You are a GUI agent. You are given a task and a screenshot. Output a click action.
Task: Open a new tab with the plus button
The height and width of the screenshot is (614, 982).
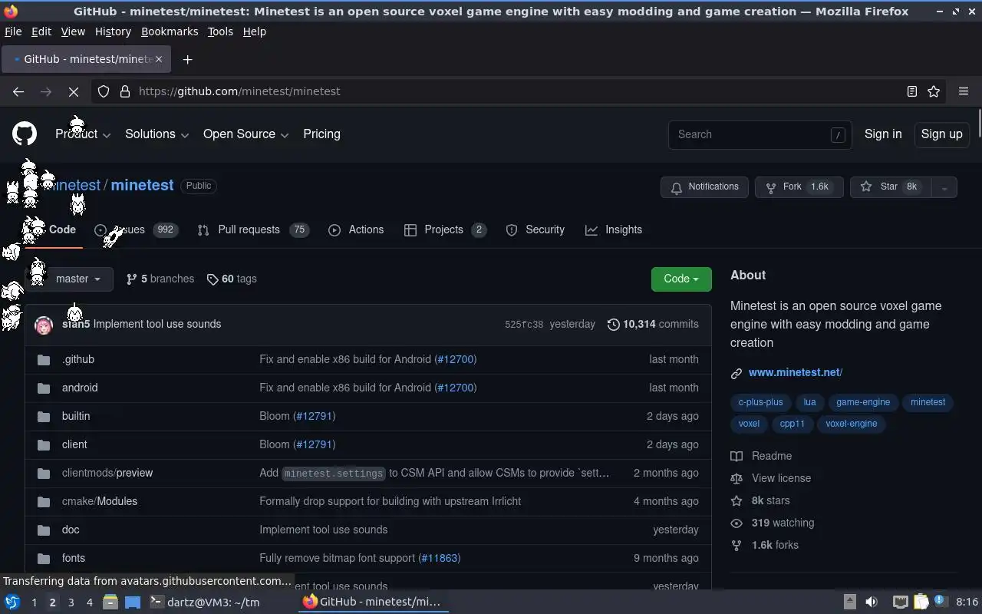[187, 59]
